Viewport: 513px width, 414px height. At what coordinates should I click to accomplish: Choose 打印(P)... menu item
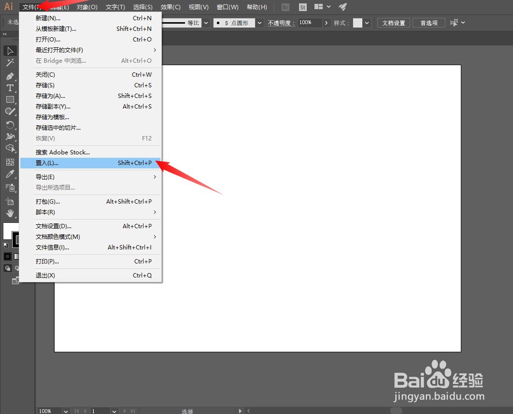tap(90, 262)
